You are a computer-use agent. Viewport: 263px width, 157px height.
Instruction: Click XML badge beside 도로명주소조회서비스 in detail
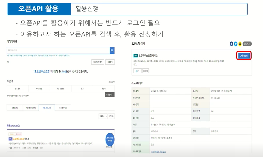coord(135,56)
